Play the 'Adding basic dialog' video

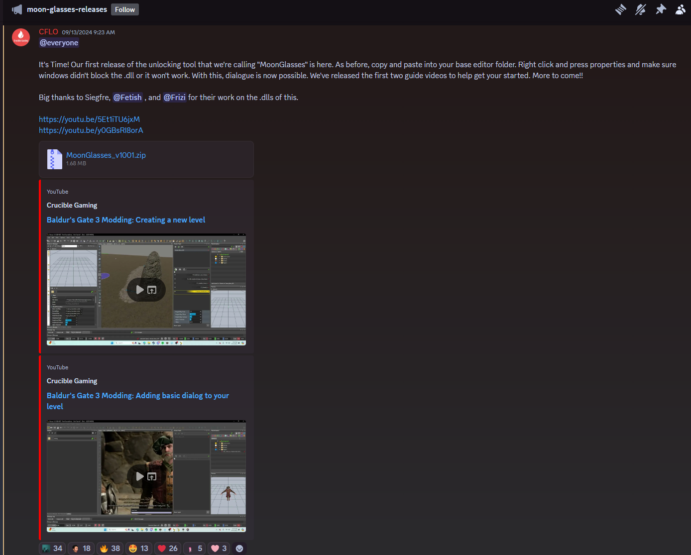[x=140, y=476]
